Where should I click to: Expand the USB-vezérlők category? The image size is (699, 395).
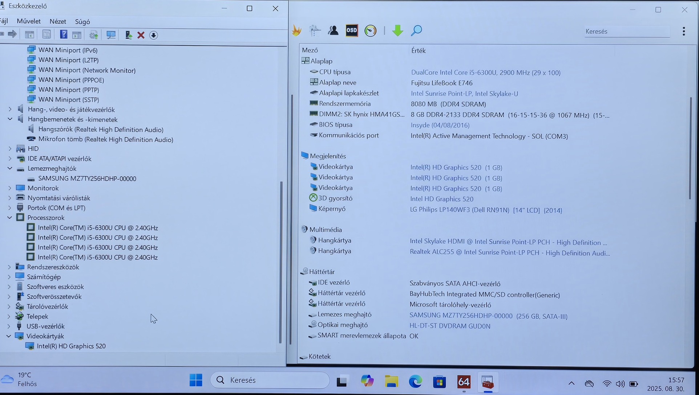coord(9,326)
